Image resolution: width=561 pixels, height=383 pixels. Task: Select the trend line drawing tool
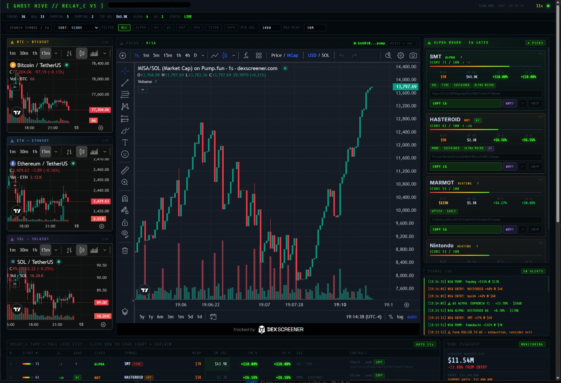[125, 83]
